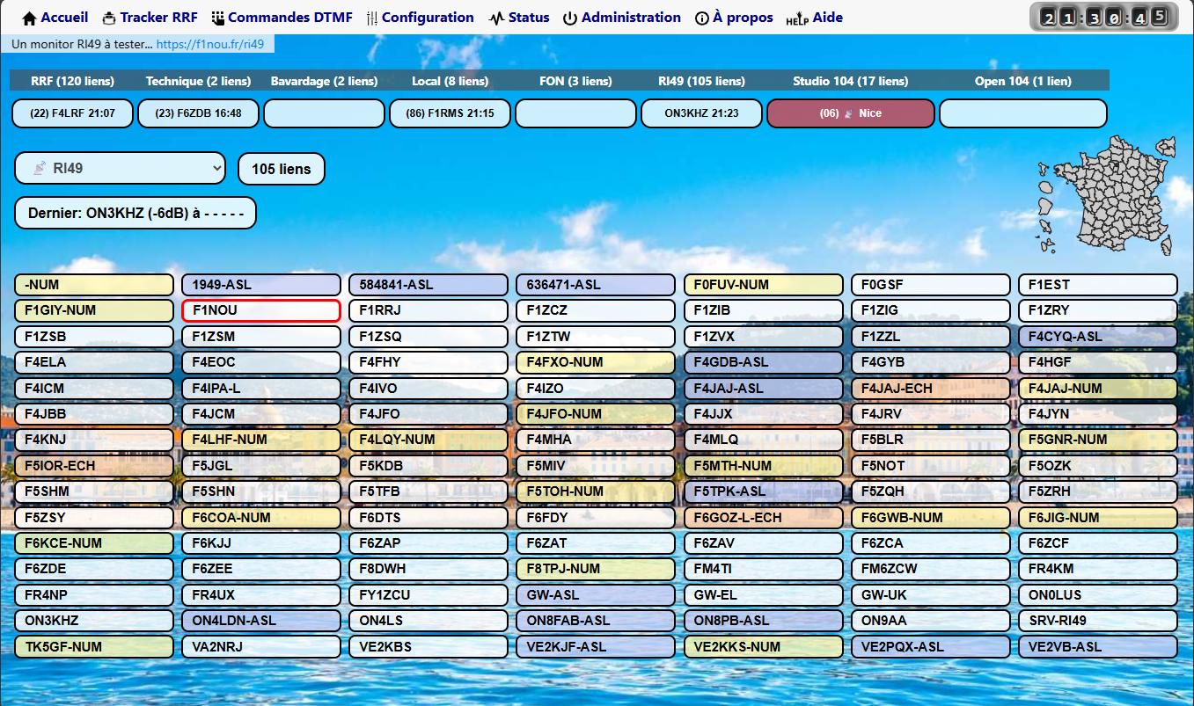Click the 105 liens button
The width and height of the screenshot is (1194, 706).
point(281,169)
